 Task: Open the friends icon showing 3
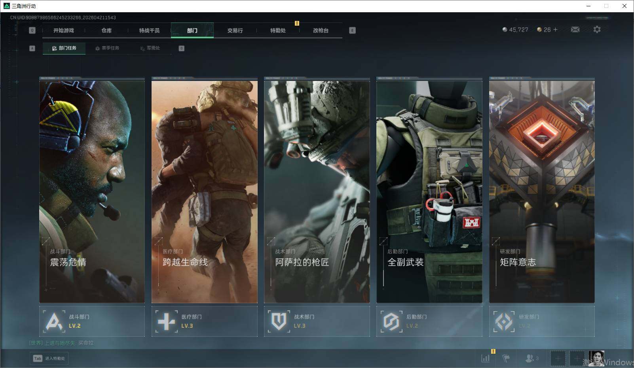531,358
